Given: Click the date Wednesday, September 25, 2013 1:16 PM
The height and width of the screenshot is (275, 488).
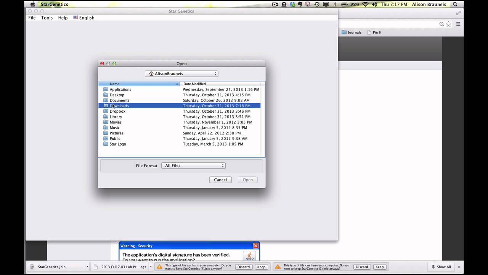Looking at the screenshot, I should coord(221,89).
